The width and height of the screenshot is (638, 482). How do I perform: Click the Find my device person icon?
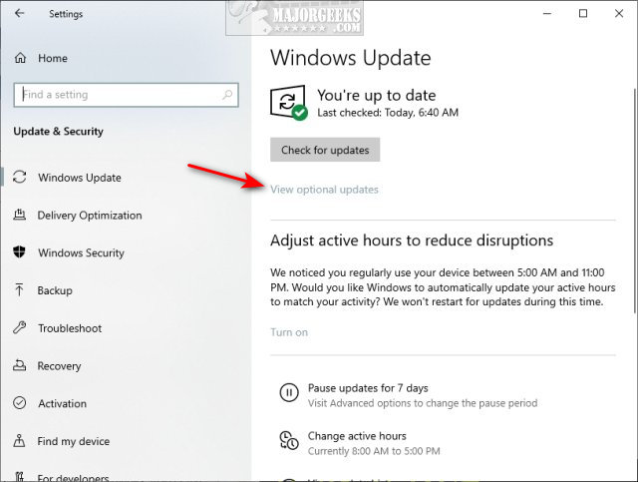tap(20, 440)
